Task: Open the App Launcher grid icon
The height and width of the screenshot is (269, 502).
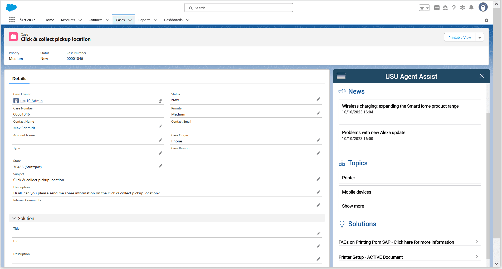Action: [12, 20]
